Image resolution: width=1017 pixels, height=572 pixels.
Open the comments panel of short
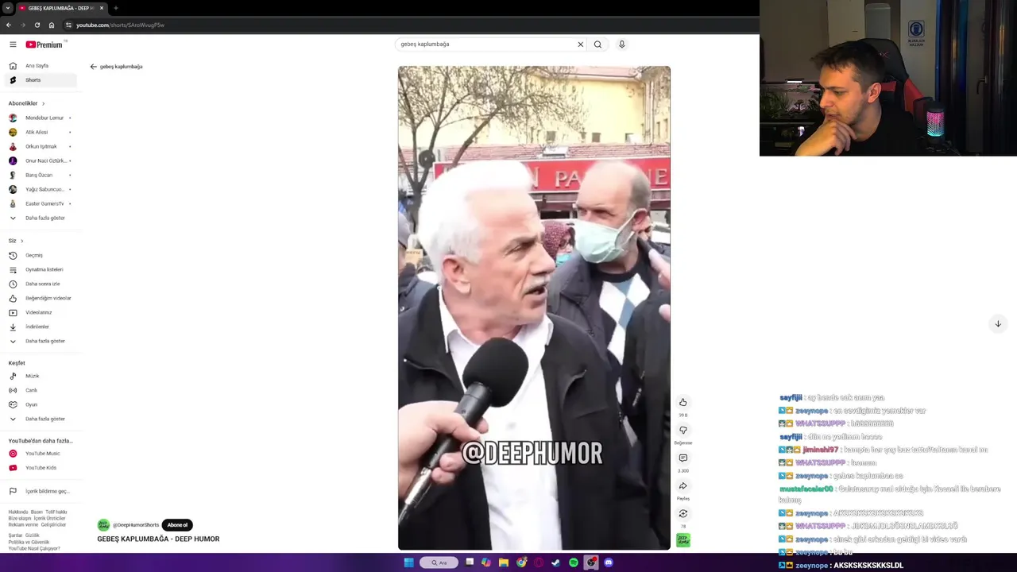[x=683, y=458]
